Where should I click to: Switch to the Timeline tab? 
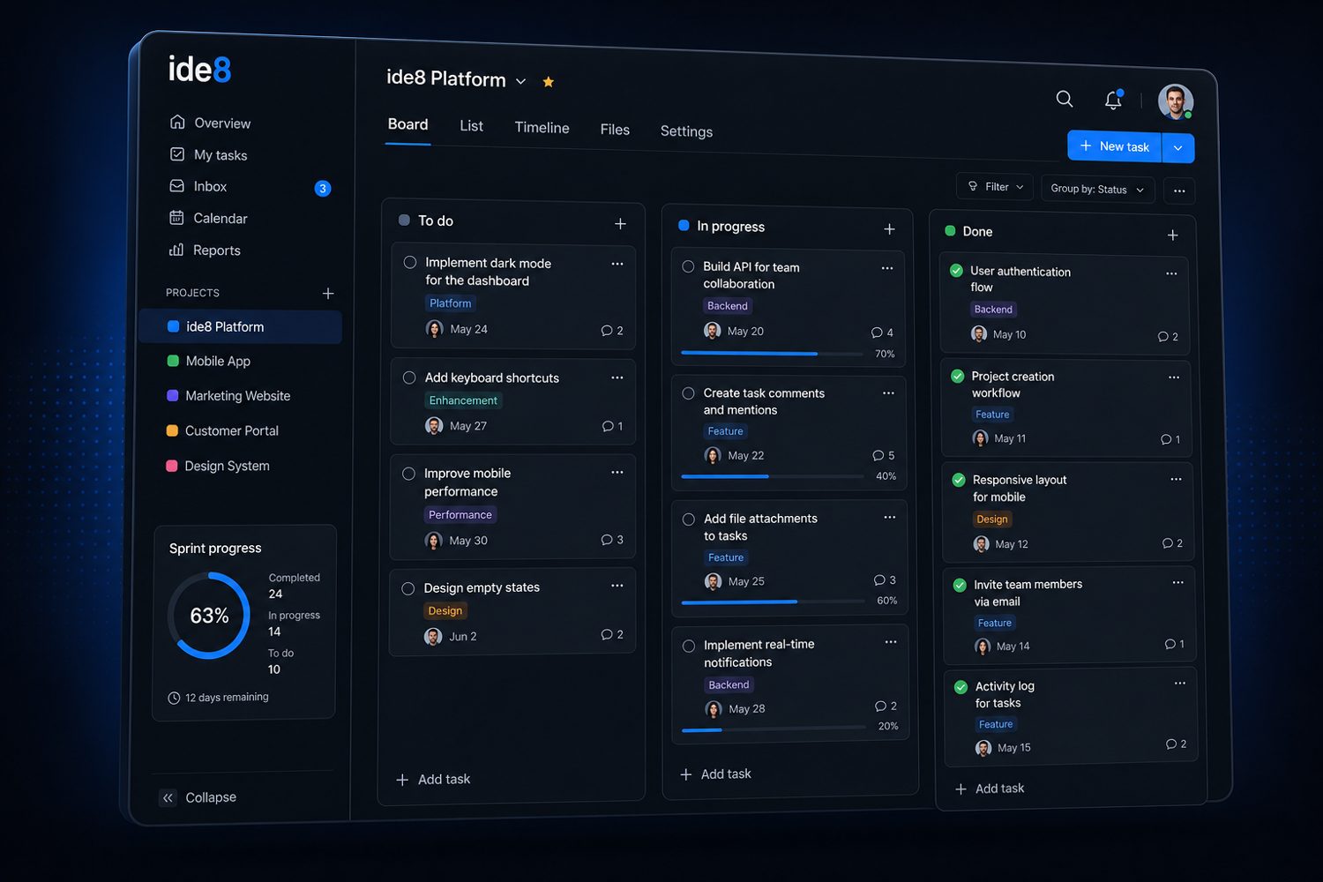pos(542,128)
